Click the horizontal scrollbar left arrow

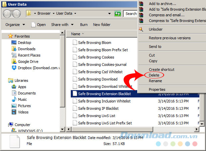pos(69,129)
